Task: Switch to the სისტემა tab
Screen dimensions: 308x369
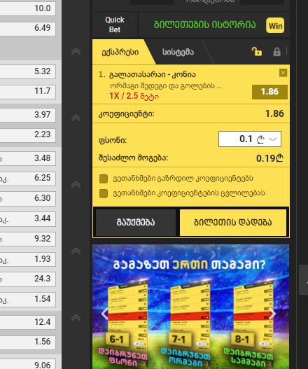Action: pyautogui.click(x=178, y=52)
